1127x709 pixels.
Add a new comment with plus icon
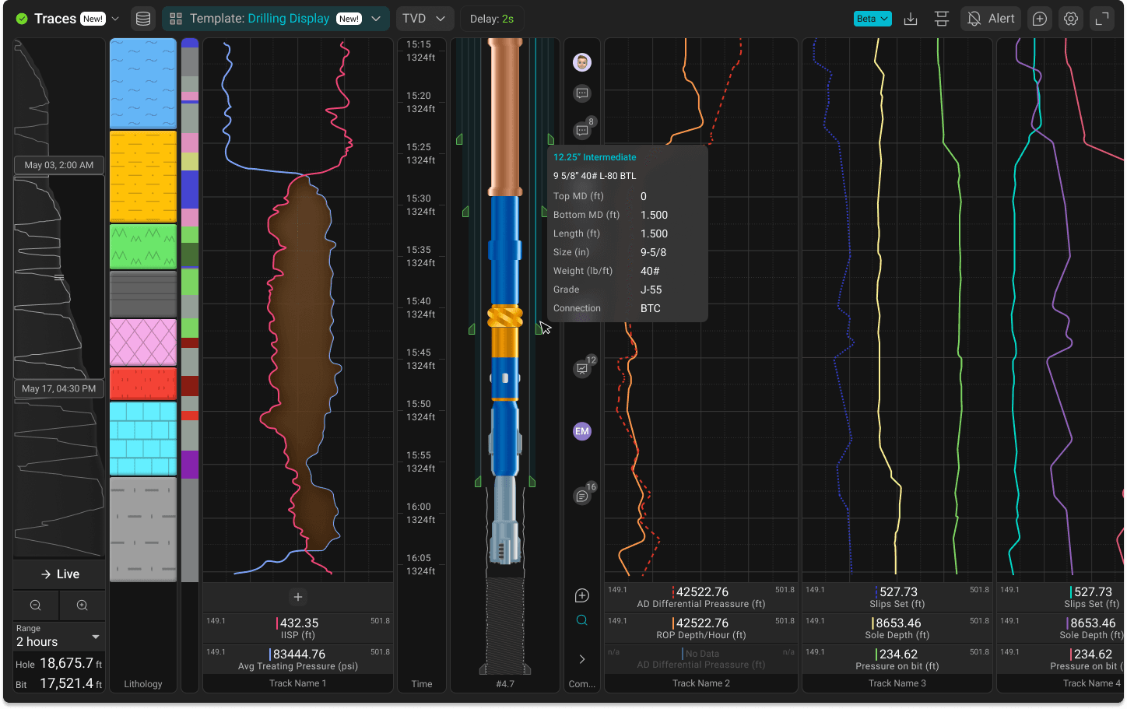coord(582,595)
